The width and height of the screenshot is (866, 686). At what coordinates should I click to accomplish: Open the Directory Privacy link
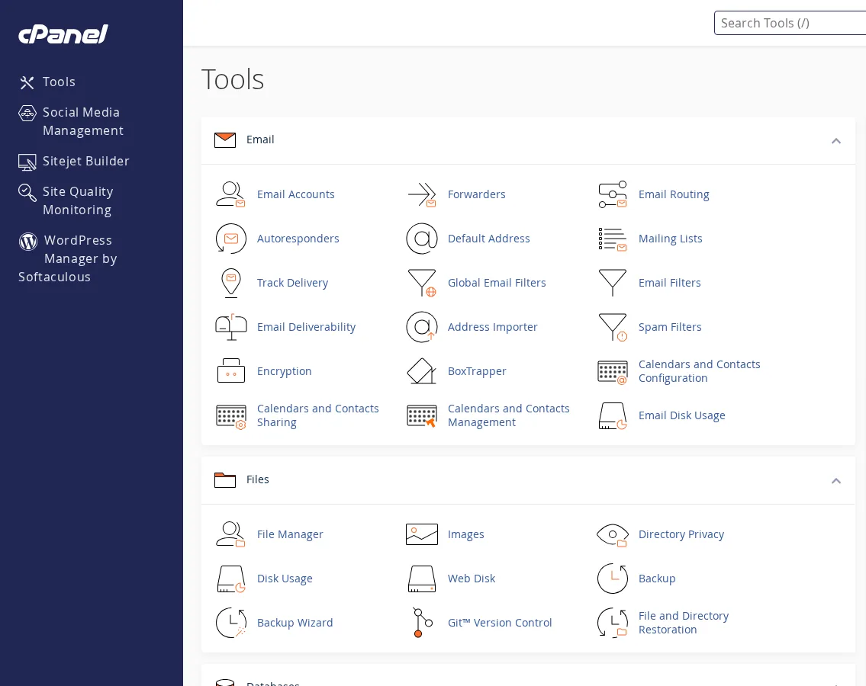tap(681, 534)
